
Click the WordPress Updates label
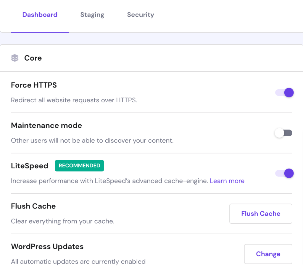point(47,247)
